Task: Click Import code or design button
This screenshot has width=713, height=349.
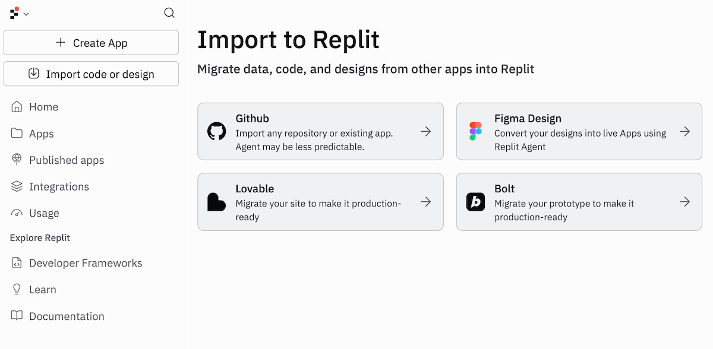Action: point(91,74)
